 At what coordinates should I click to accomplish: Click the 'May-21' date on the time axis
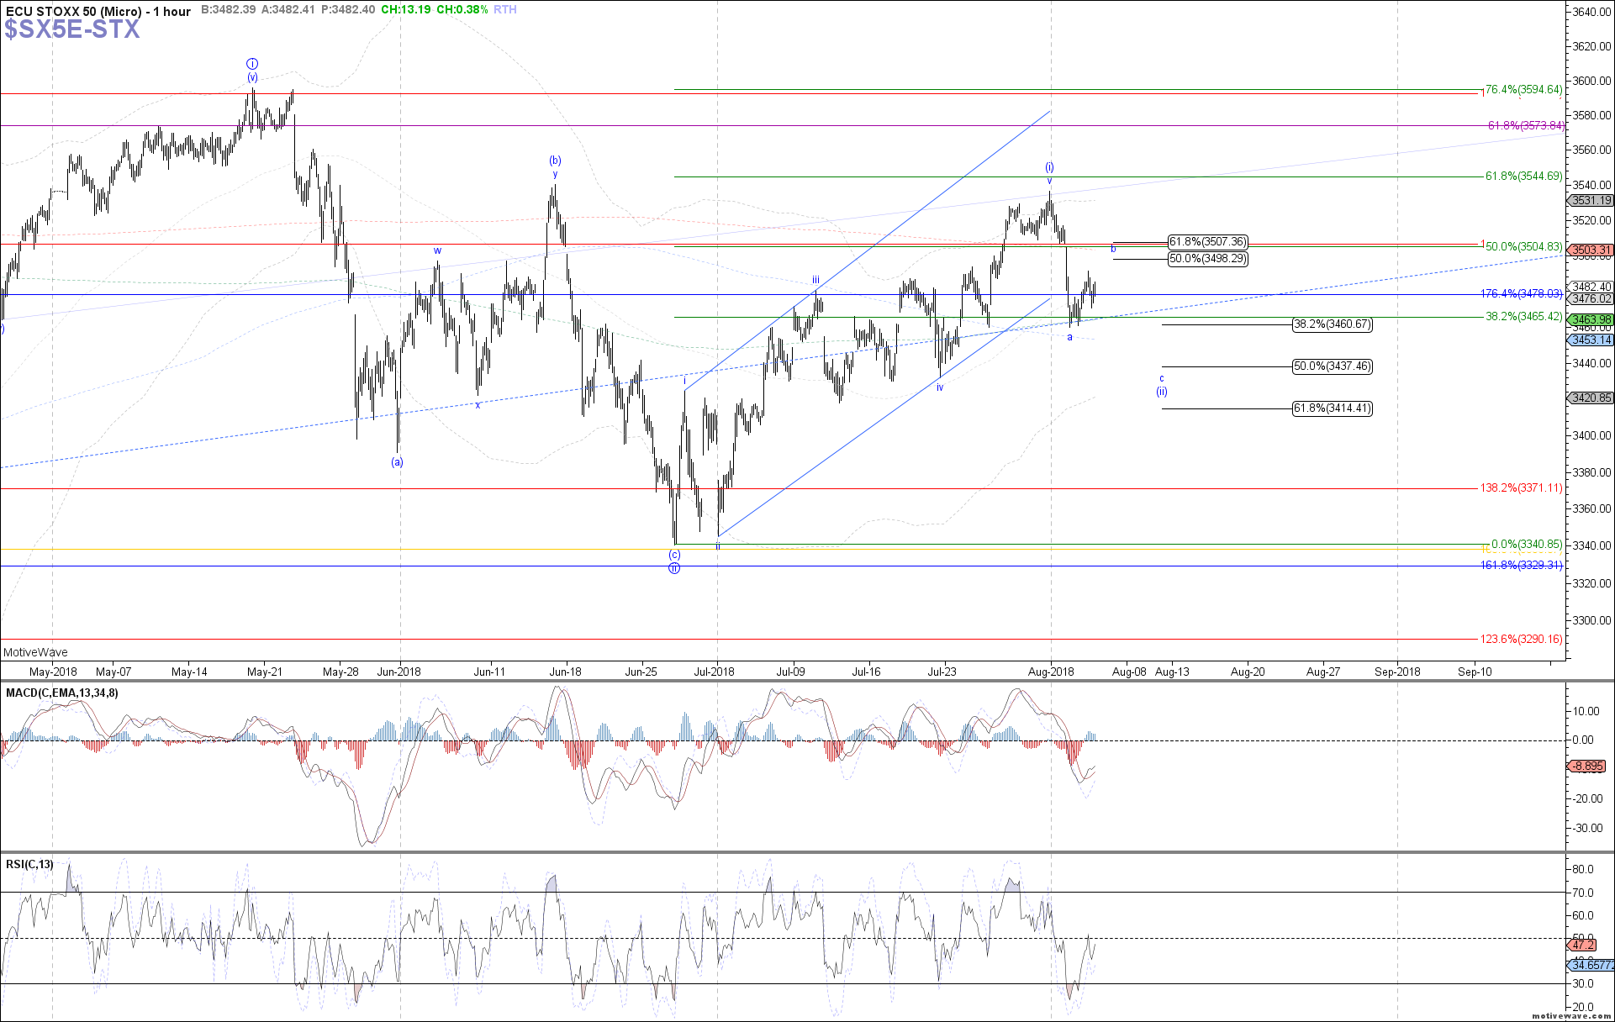265,672
